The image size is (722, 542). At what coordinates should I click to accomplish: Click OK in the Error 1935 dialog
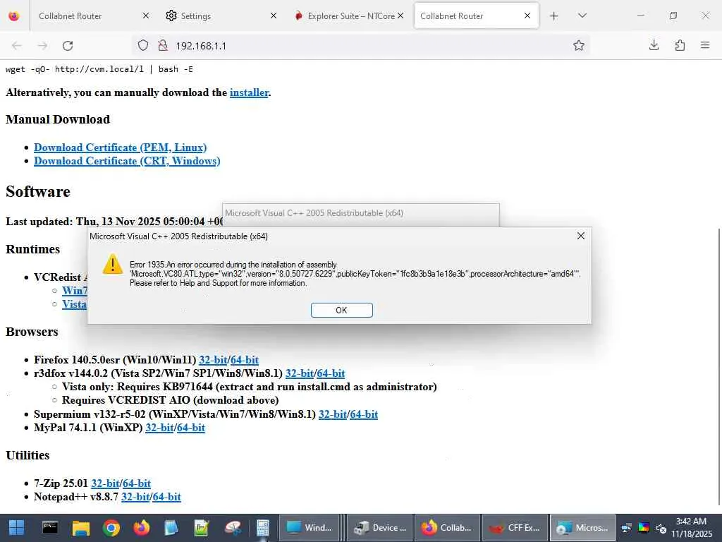342,311
